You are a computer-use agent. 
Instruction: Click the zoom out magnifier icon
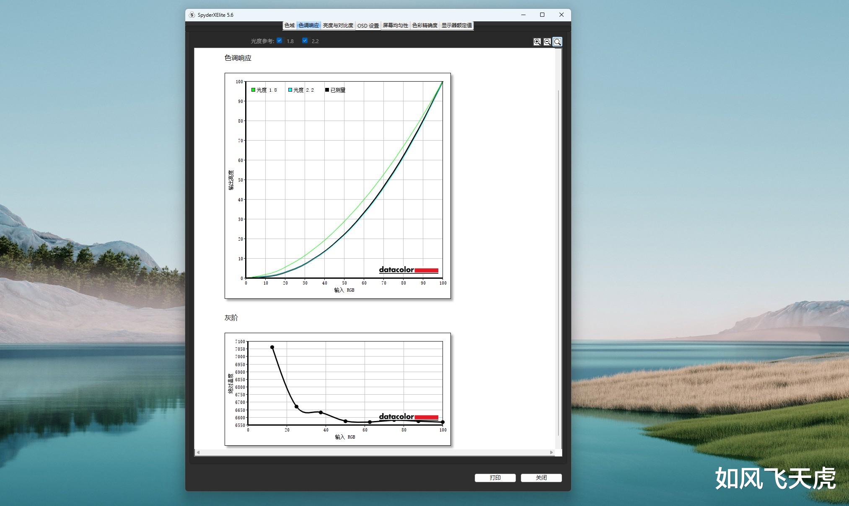[547, 42]
